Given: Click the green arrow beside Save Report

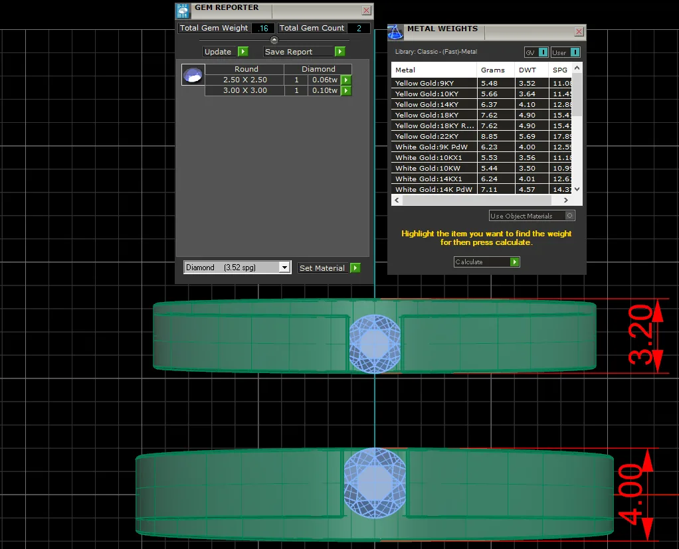Looking at the screenshot, I should click(340, 52).
